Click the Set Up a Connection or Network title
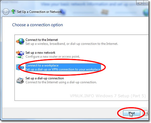Screen dimensions: 151x123 point(39,12)
